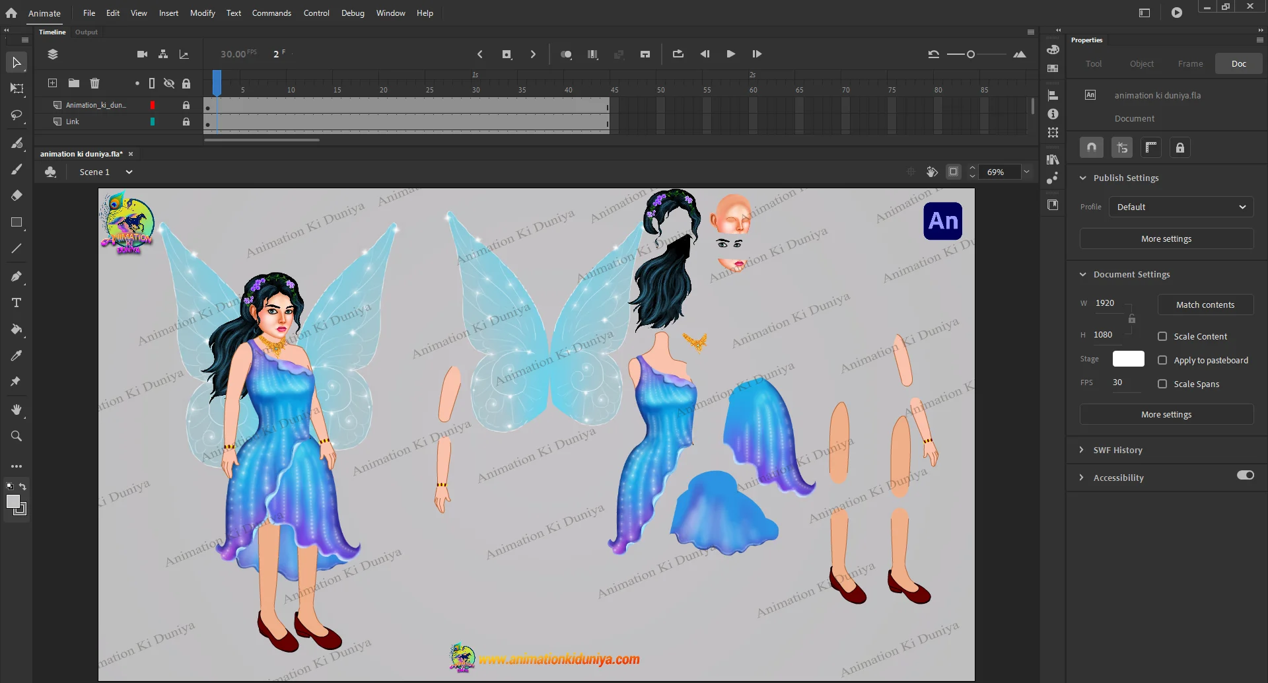Image resolution: width=1268 pixels, height=683 pixels.
Task: Enable the Scale Content checkbox
Action: 1162,336
